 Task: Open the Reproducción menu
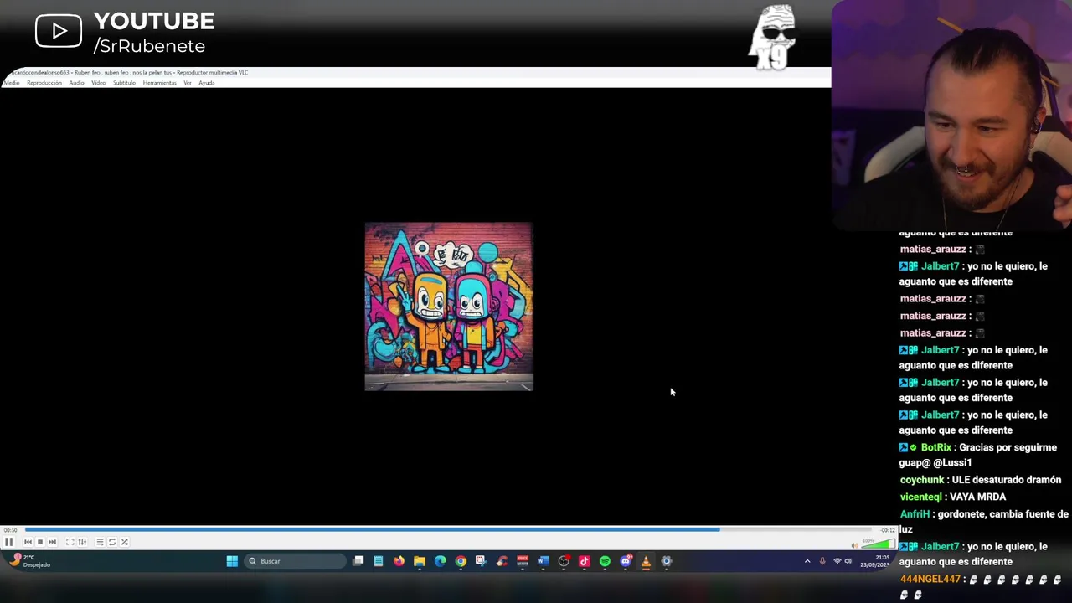pyautogui.click(x=44, y=83)
